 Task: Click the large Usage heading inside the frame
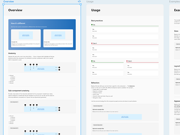pyautogui.click(x=96, y=10)
